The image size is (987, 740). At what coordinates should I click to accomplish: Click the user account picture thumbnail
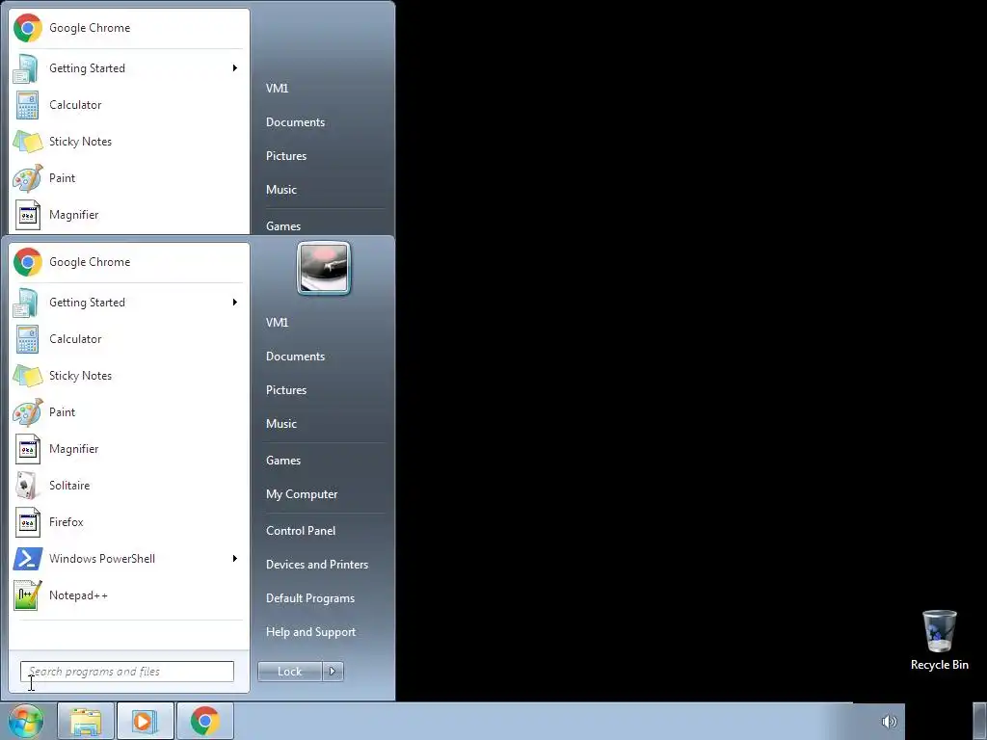[x=324, y=268]
